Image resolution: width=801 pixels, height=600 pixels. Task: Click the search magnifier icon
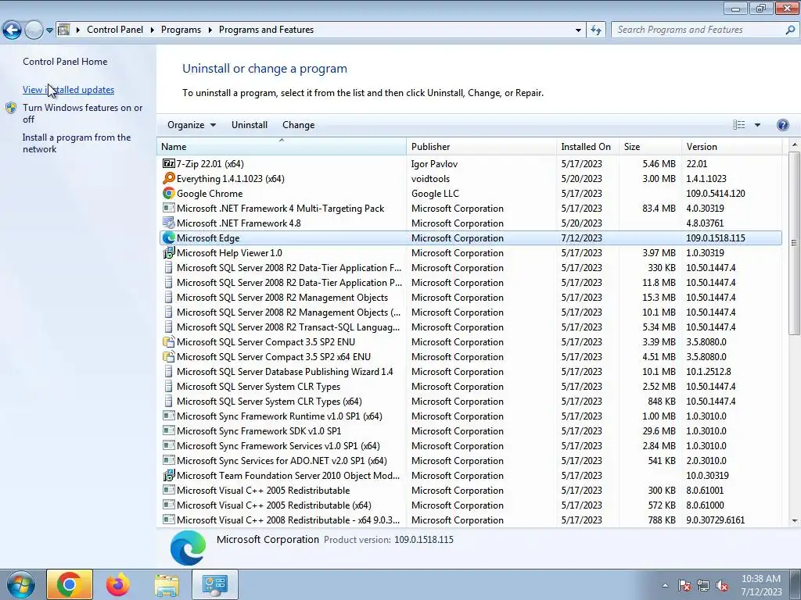790,30
